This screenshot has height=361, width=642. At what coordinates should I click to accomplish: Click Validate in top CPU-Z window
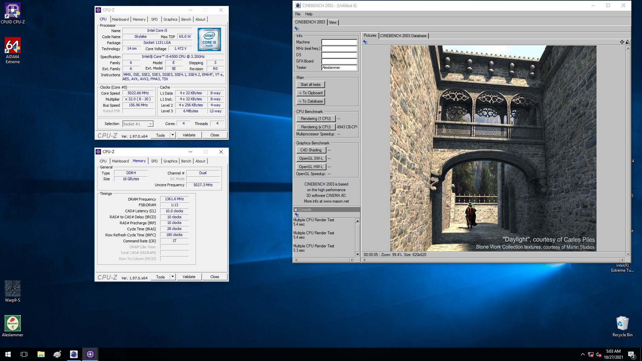(x=189, y=135)
